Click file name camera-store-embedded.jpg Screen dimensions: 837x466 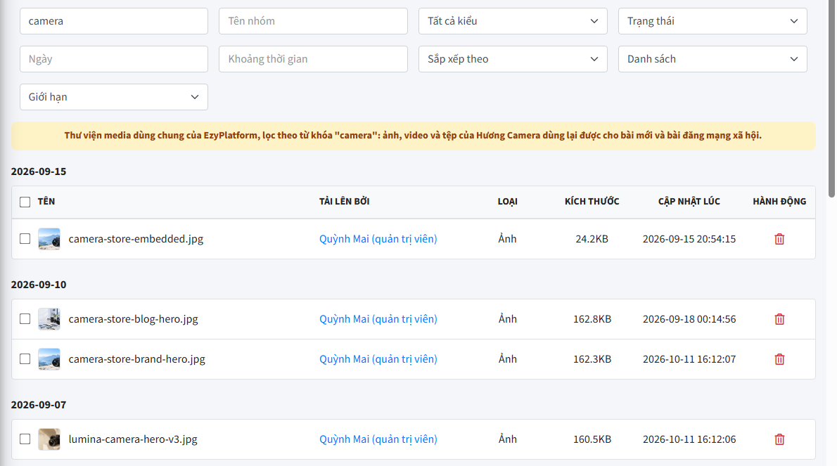click(136, 239)
